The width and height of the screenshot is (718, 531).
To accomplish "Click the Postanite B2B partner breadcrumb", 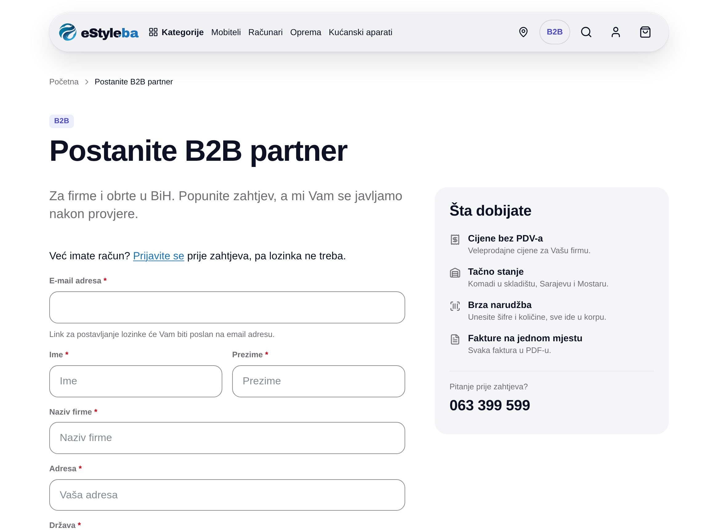I will pos(134,82).
